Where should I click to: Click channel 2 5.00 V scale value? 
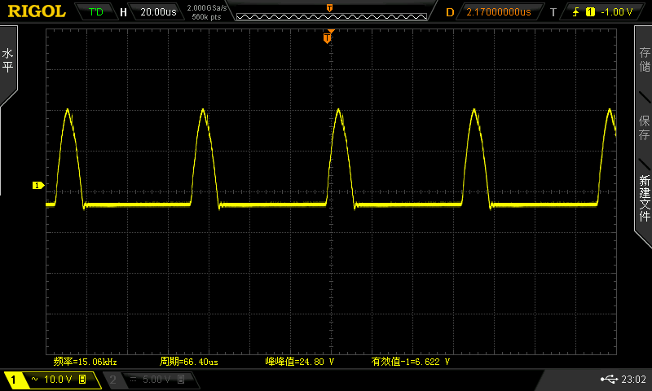click(156, 380)
